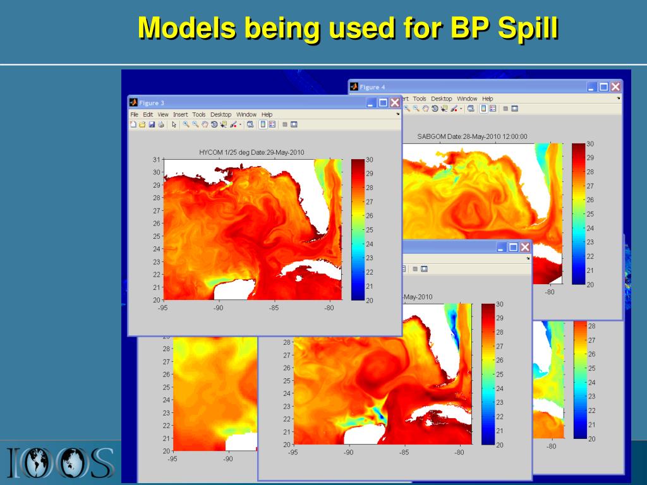Toggle Insert Colorbar in Figure 3 toolbar

point(263,124)
